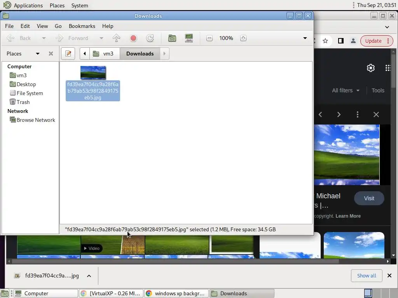Screen dimensions: 398x298
Task: Toggle Chrome side panel icon
Action: click(x=340, y=41)
